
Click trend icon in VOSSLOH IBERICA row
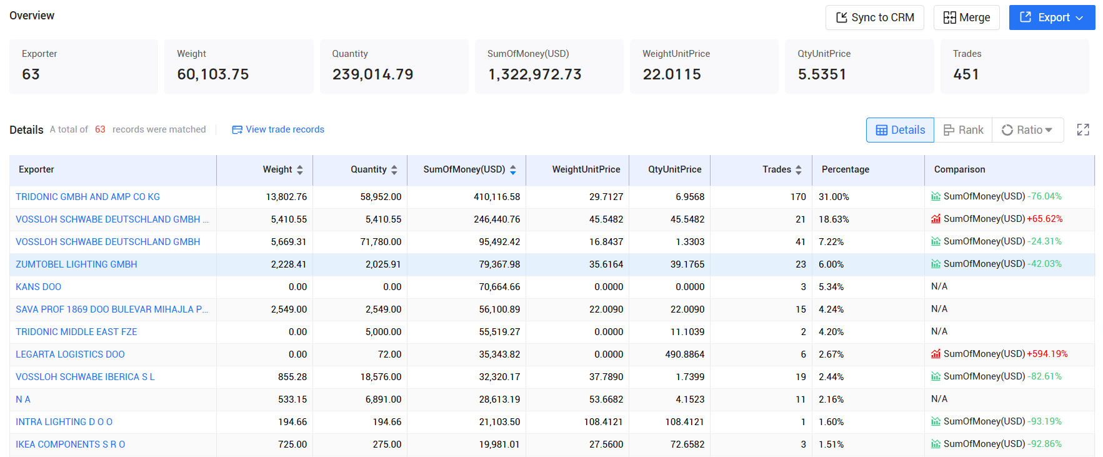tap(936, 376)
